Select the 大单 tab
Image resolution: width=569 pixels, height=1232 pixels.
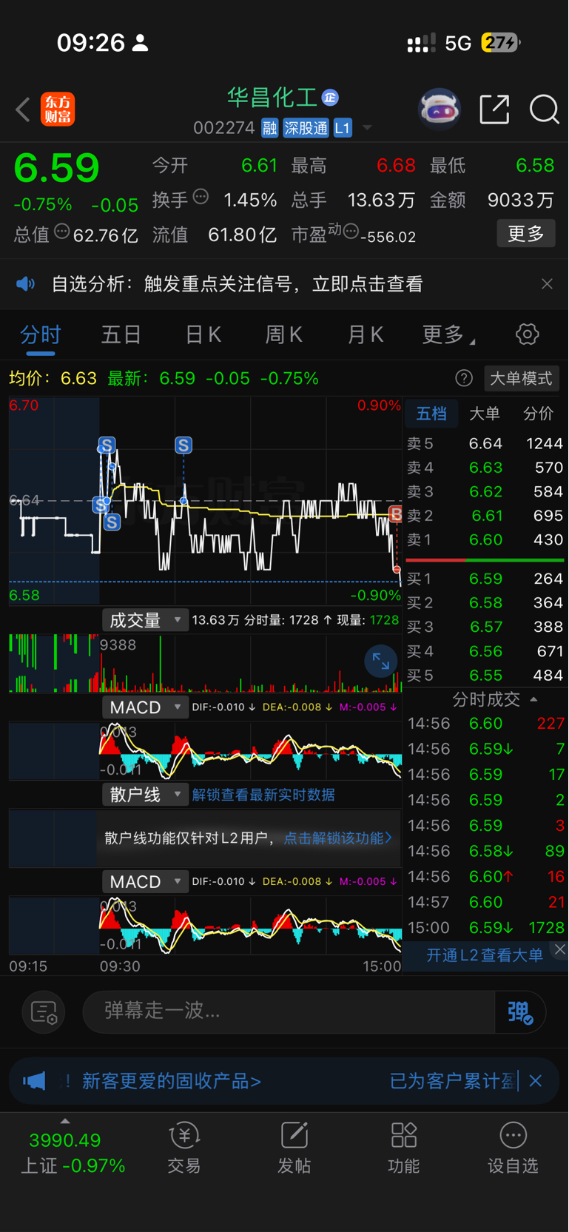pos(485,414)
